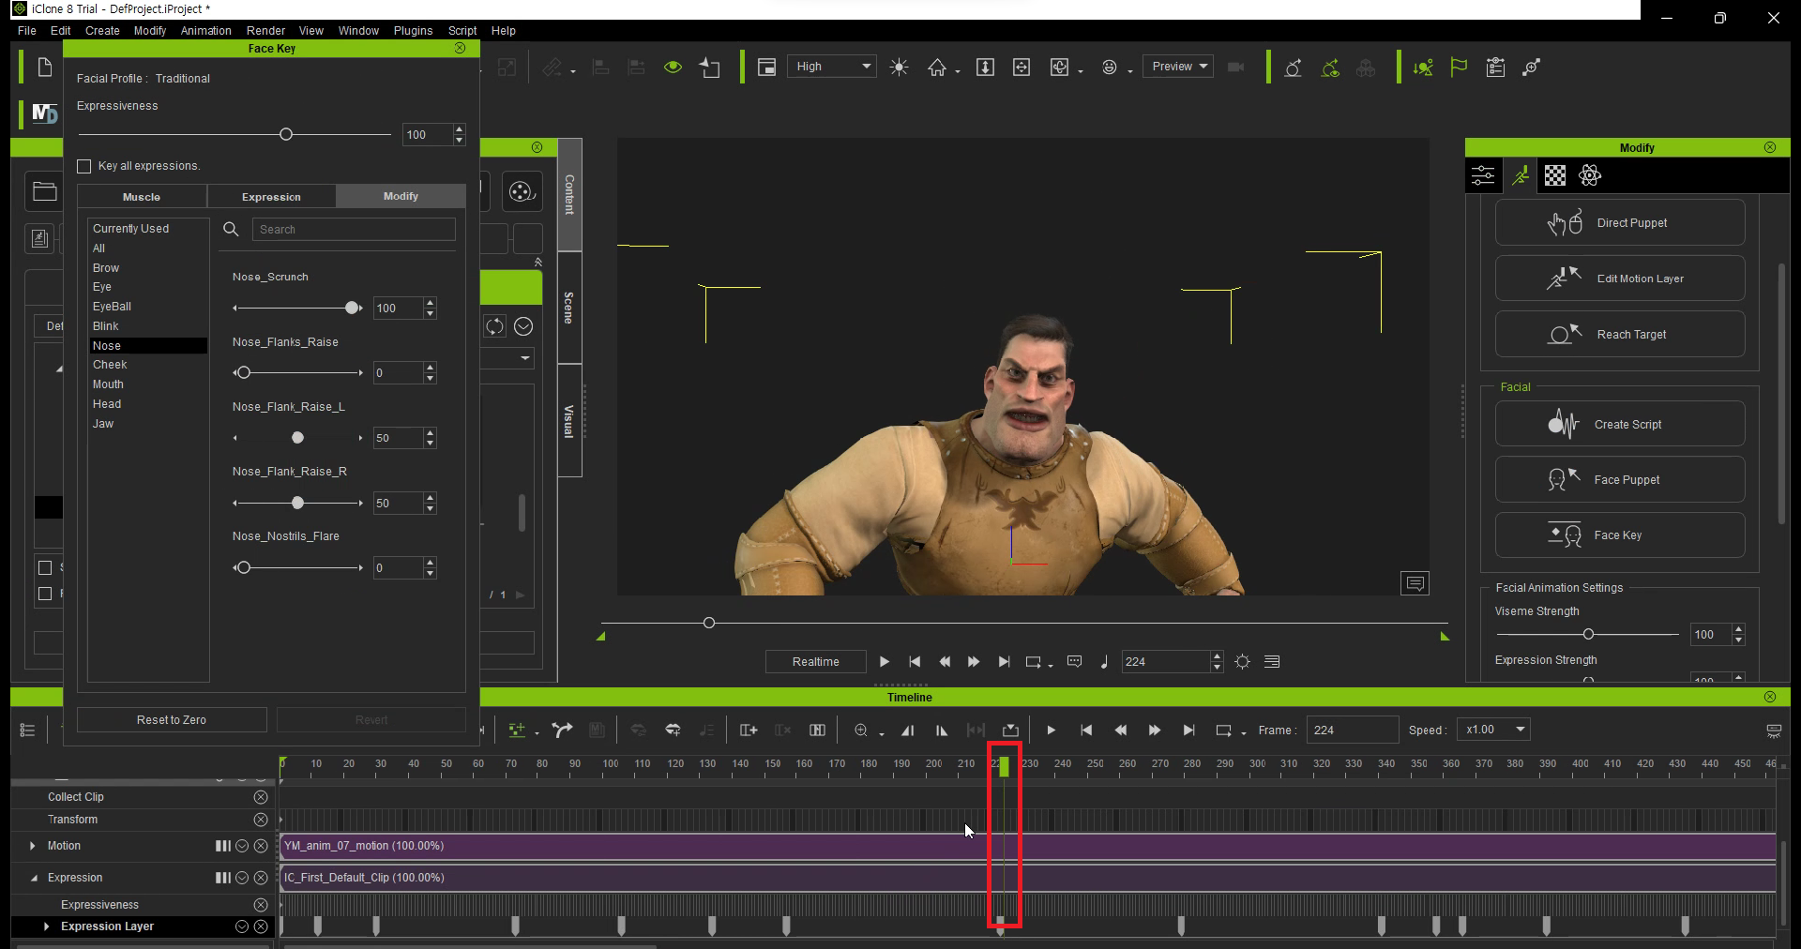Screen dimensions: 1801x949
Task: Toggle the eye visibility icon in toolbar
Action: 673,68
